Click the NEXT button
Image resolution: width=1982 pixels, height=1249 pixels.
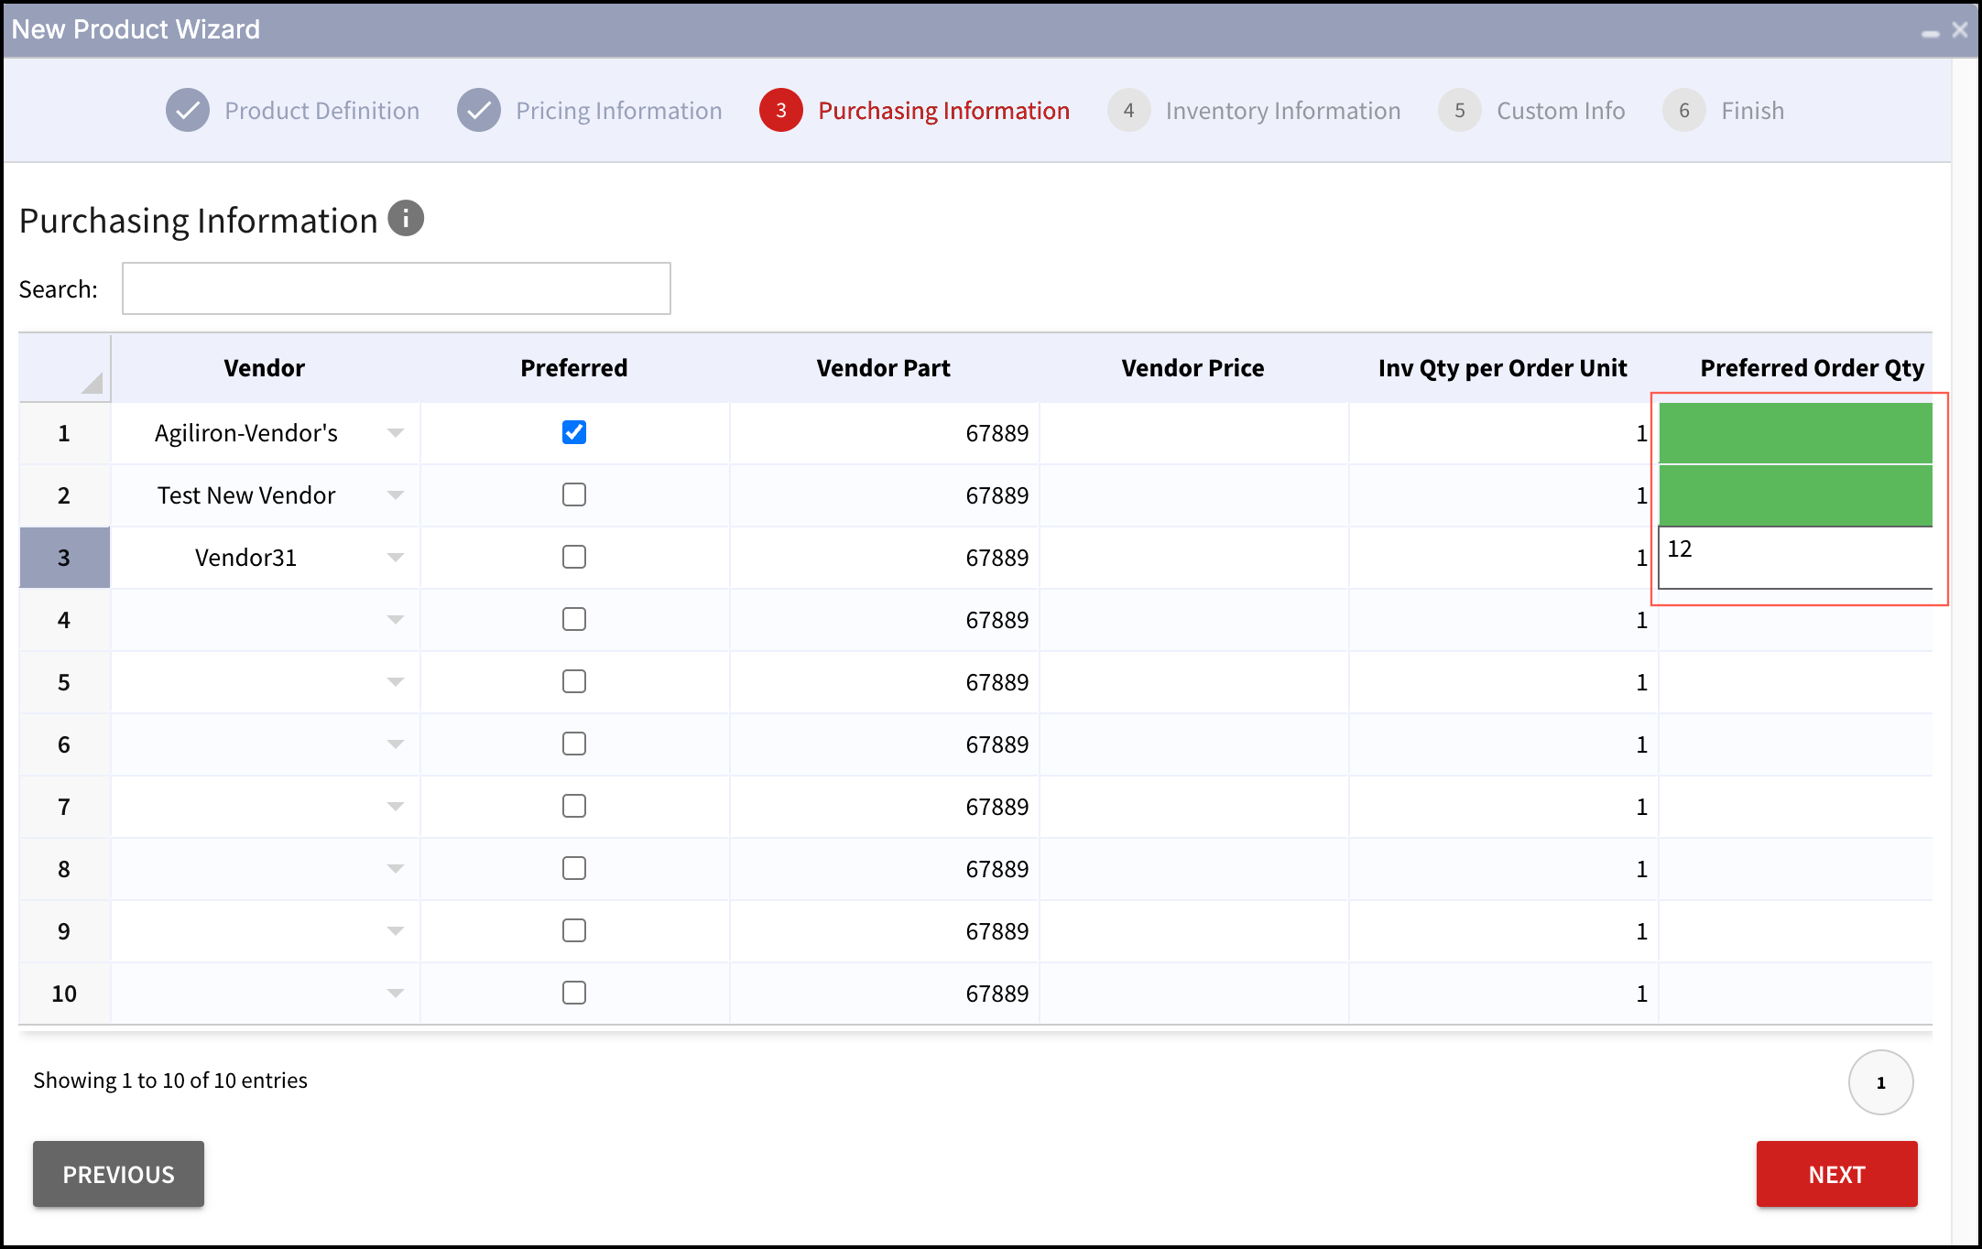[1837, 1174]
